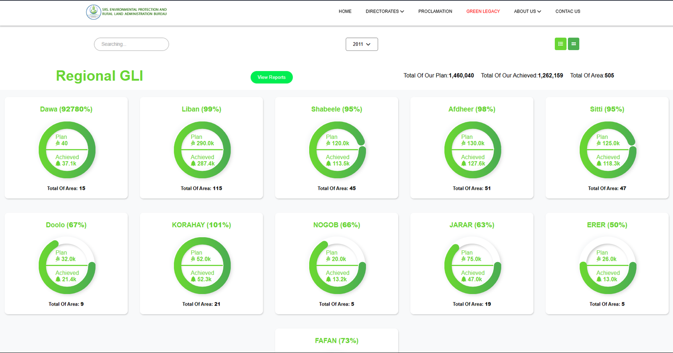Viewport: 673px width, 353px height.
Task: Expand the Directorates menu
Action: coord(384,11)
